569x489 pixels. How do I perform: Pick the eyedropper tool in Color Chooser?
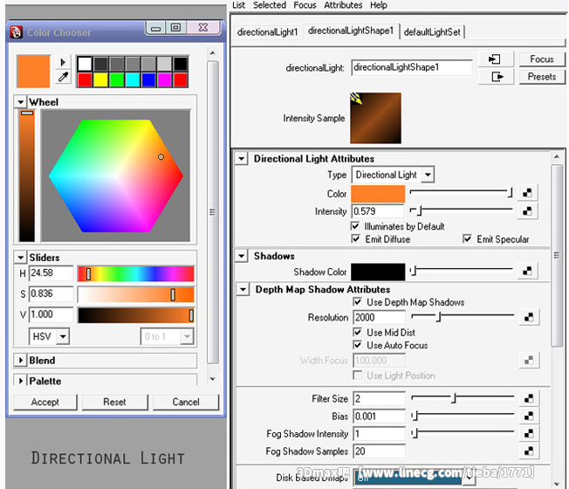[63, 77]
